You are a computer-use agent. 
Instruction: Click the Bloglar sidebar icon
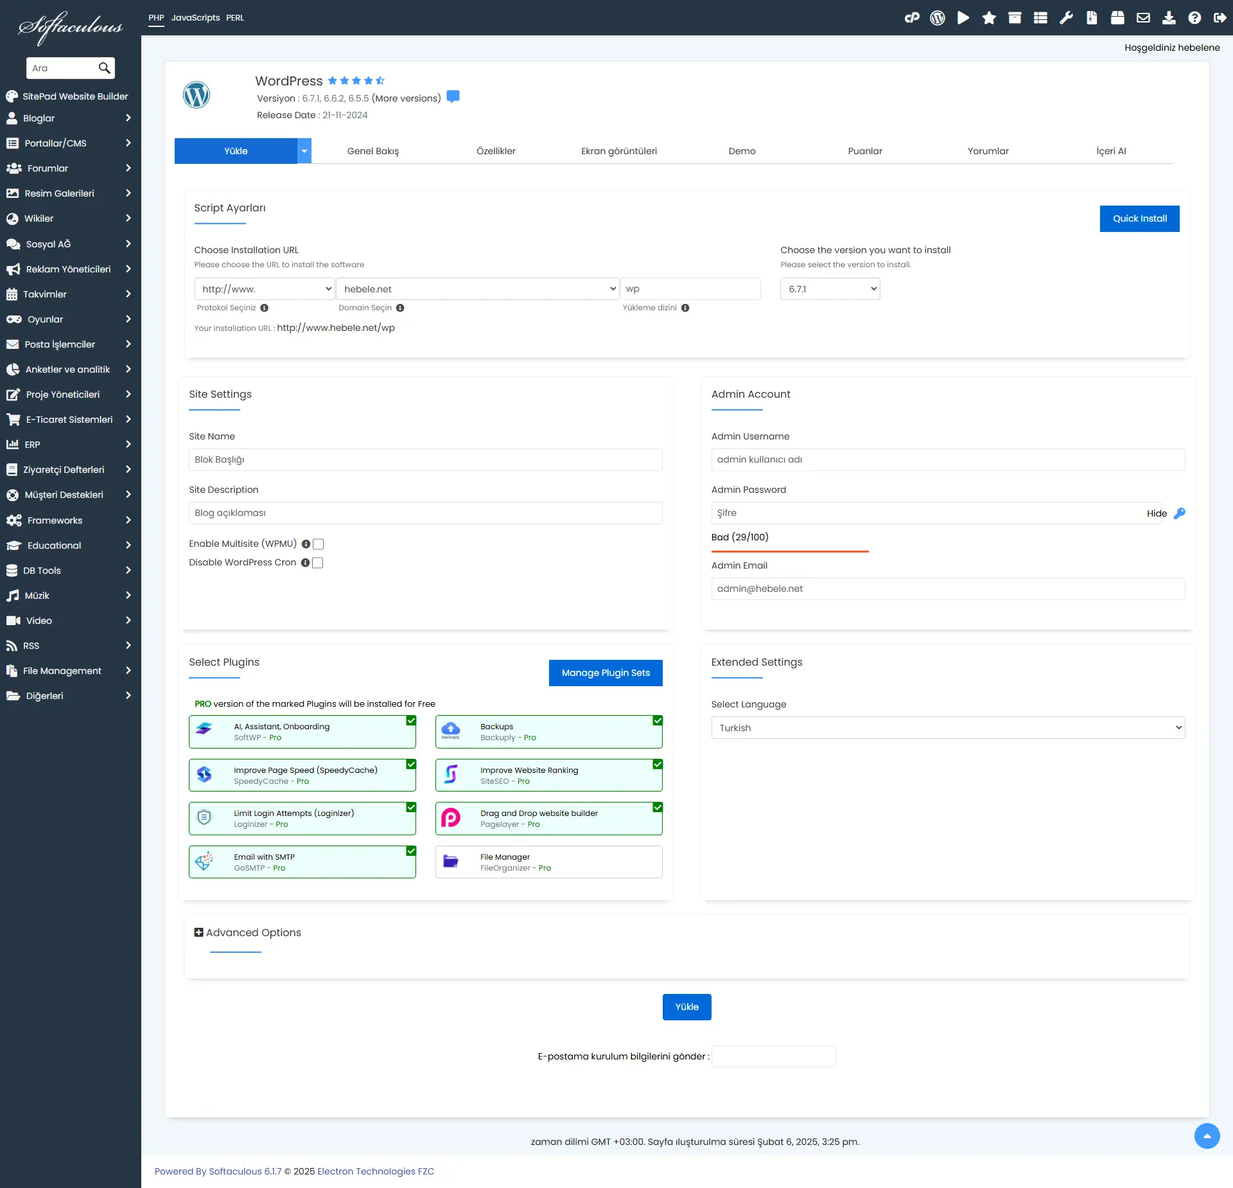pos(12,118)
